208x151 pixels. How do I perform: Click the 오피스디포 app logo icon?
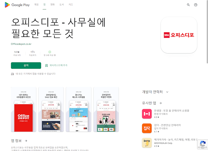coord(179,35)
